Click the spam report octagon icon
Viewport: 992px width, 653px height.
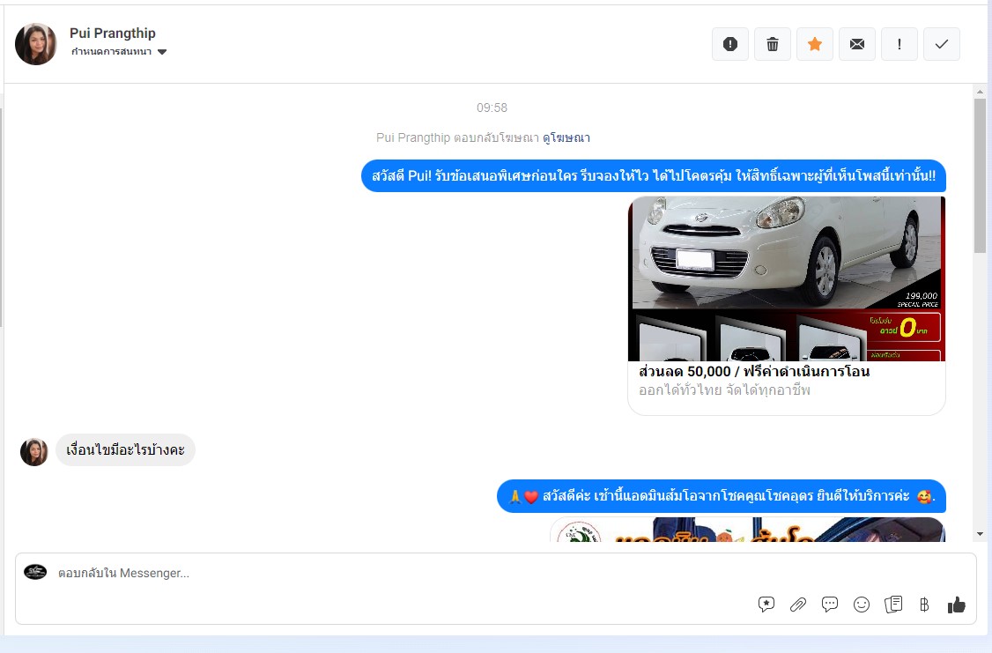coord(729,44)
